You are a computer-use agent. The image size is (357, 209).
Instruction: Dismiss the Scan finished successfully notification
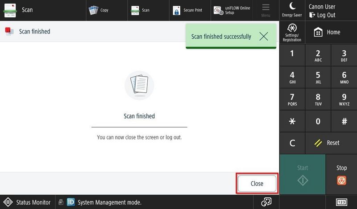tap(264, 37)
